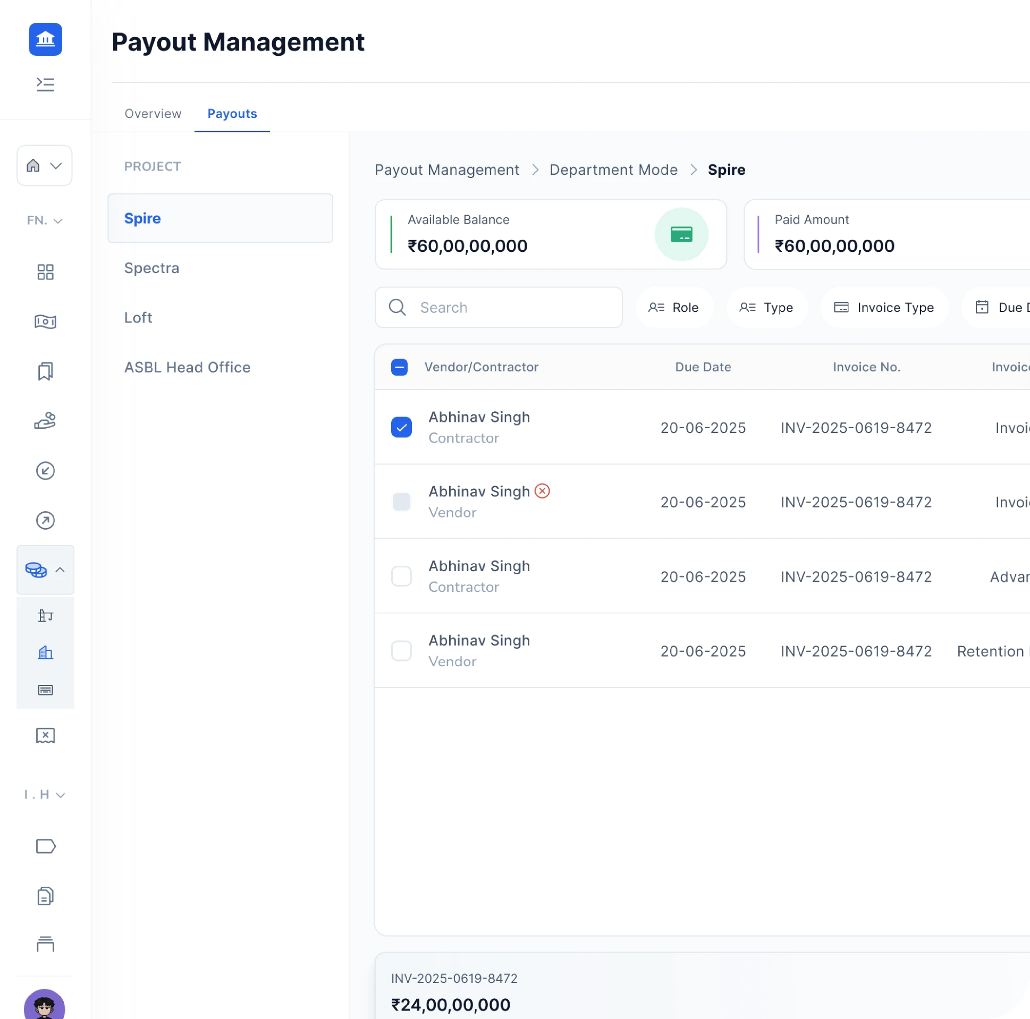
Task: Click the INV-2025-0619-8472 summary label at bottom
Action: tap(454, 978)
